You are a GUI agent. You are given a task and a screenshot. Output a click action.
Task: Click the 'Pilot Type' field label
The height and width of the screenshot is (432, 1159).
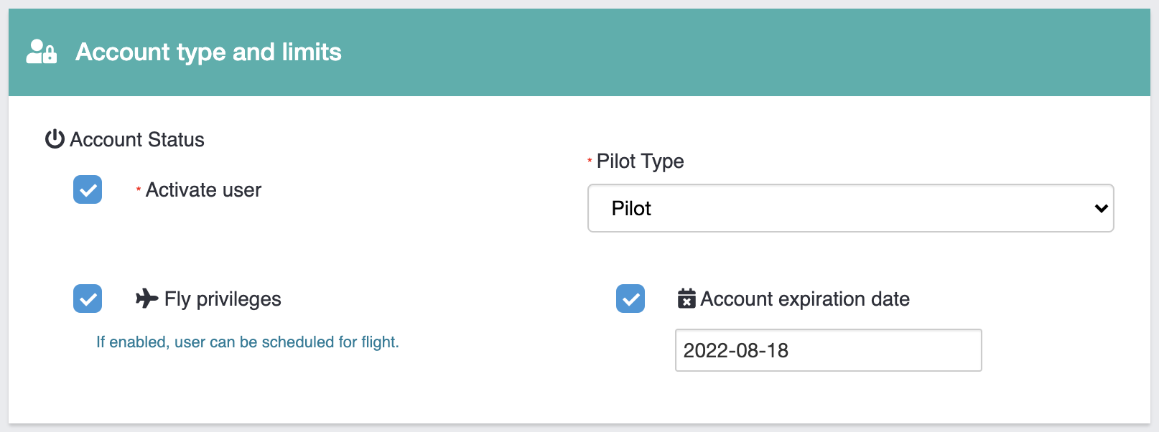640,161
